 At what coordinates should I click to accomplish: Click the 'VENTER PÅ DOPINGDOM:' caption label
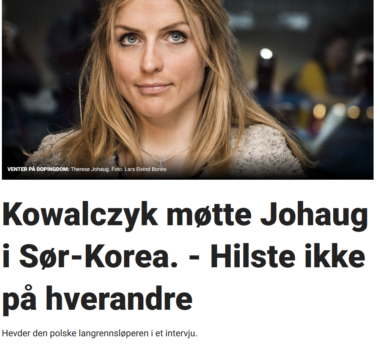click(38, 169)
